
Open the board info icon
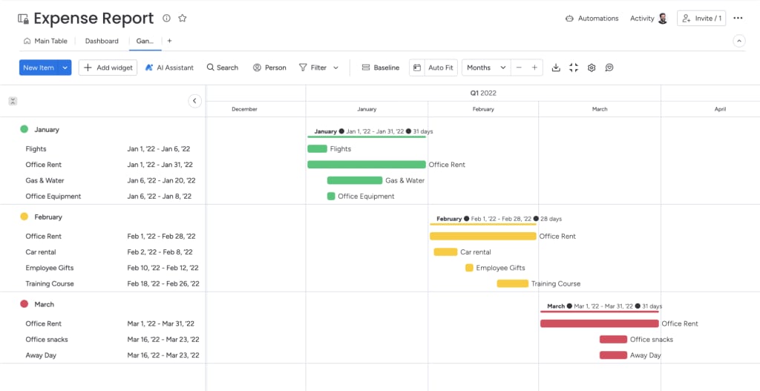[166, 19]
